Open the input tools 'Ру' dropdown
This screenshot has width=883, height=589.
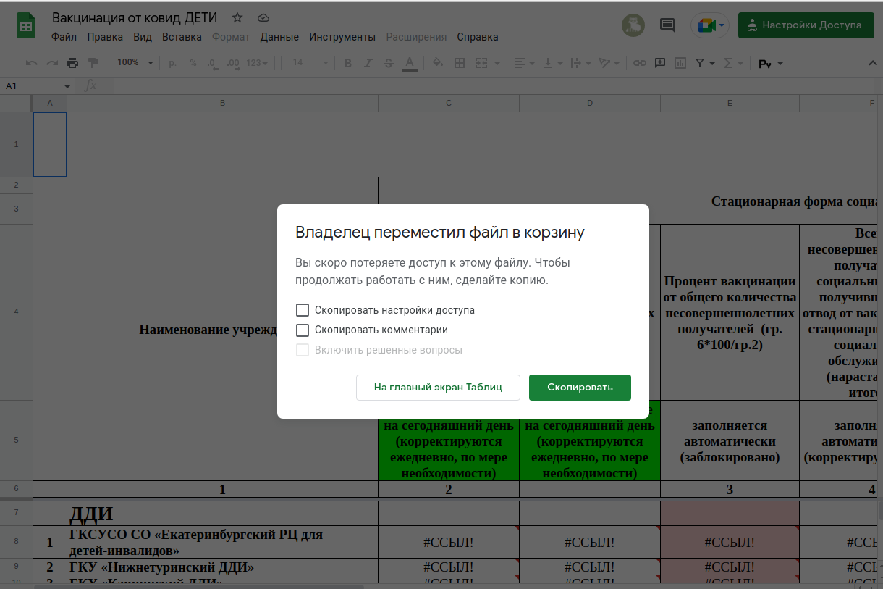tap(770, 64)
